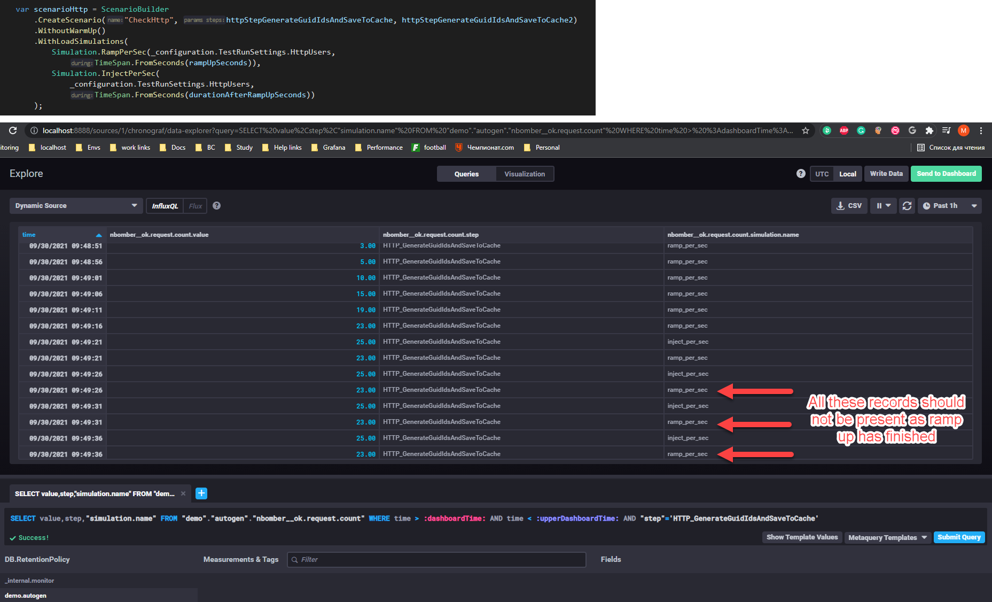Viewport: 992px width, 602px height.
Task: Open the Dynamic Source dropdown
Action: [x=76, y=205]
